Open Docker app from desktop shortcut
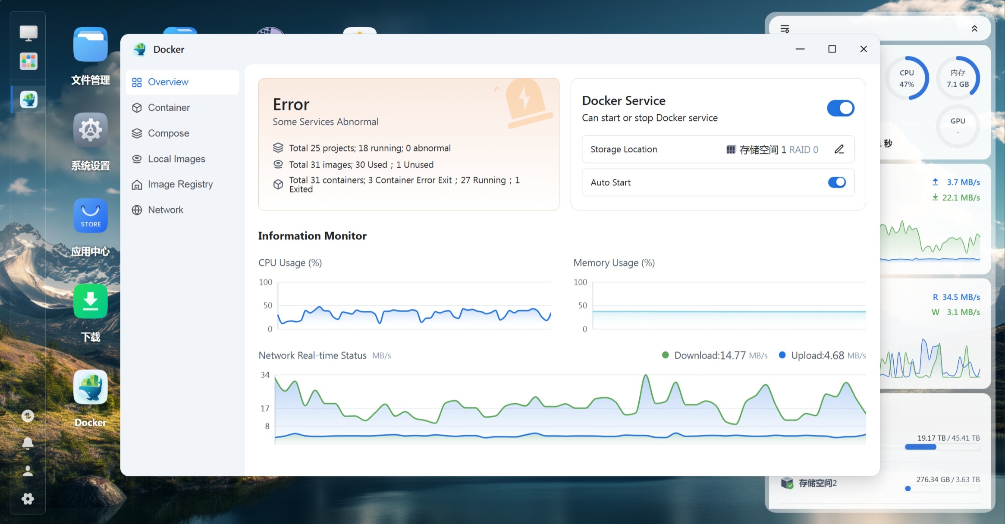This screenshot has height=524, width=1005. point(90,388)
